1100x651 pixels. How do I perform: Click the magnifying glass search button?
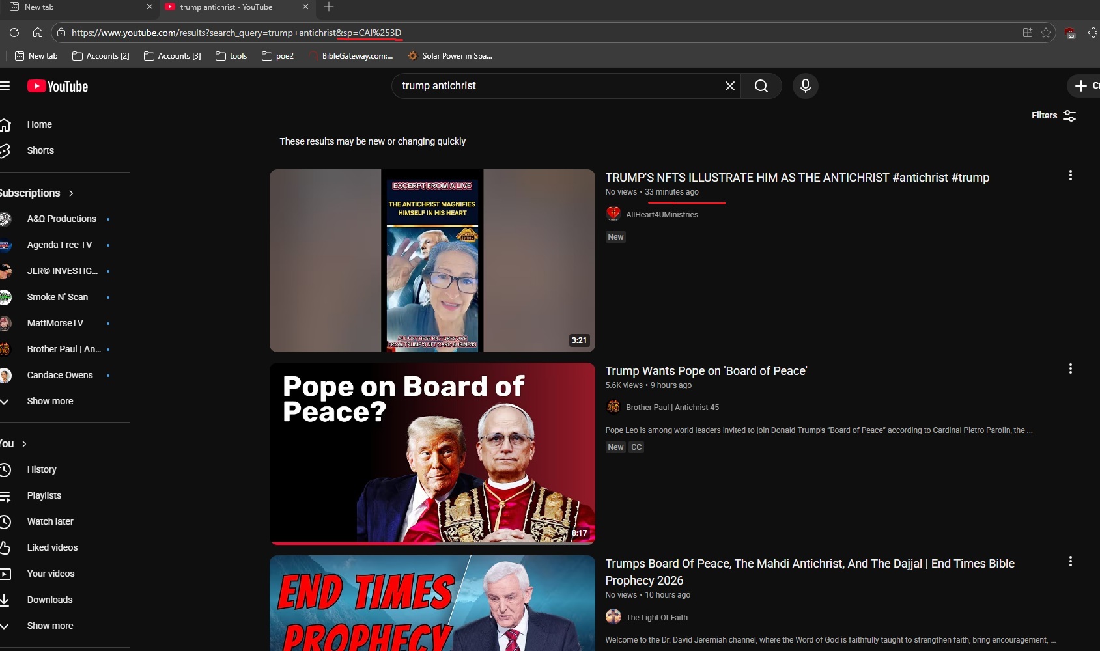(x=761, y=86)
